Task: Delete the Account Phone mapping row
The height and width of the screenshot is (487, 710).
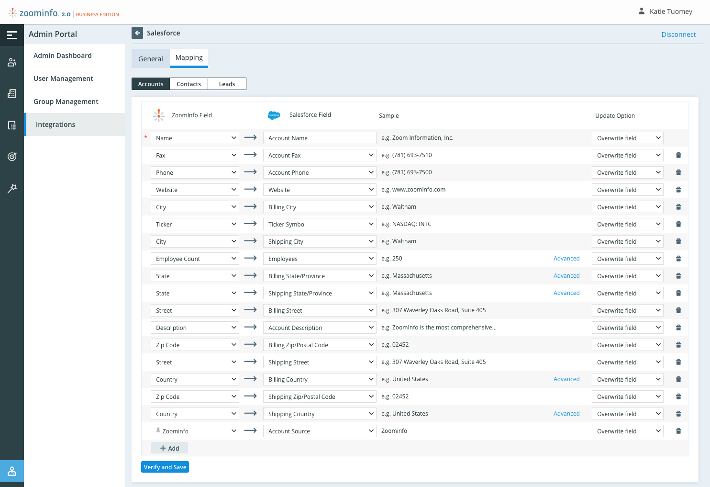Action: [678, 172]
